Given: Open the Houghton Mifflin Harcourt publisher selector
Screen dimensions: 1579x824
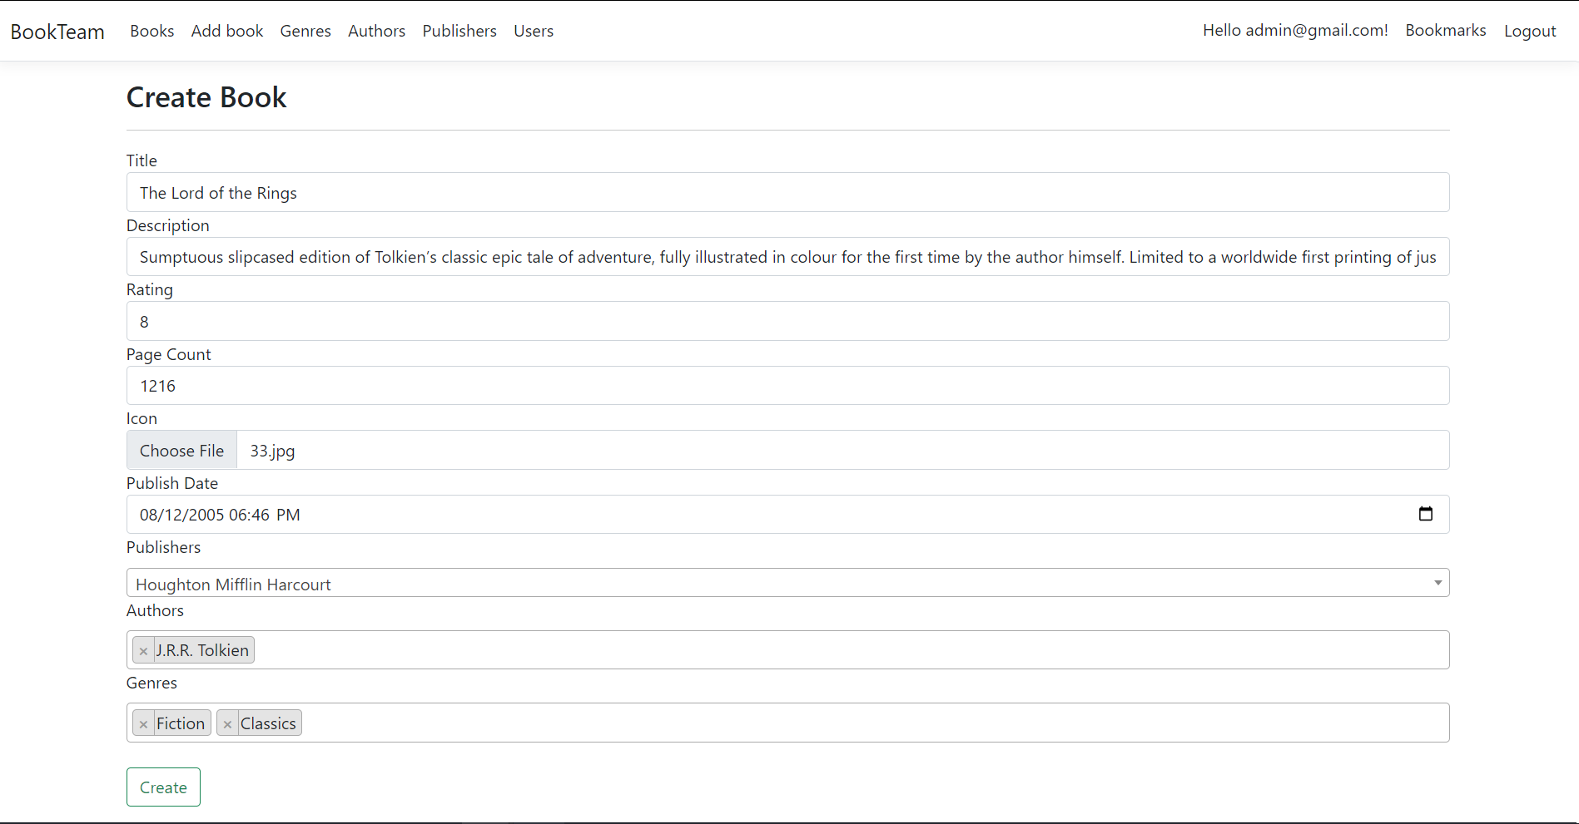Looking at the screenshot, I should [749, 583].
